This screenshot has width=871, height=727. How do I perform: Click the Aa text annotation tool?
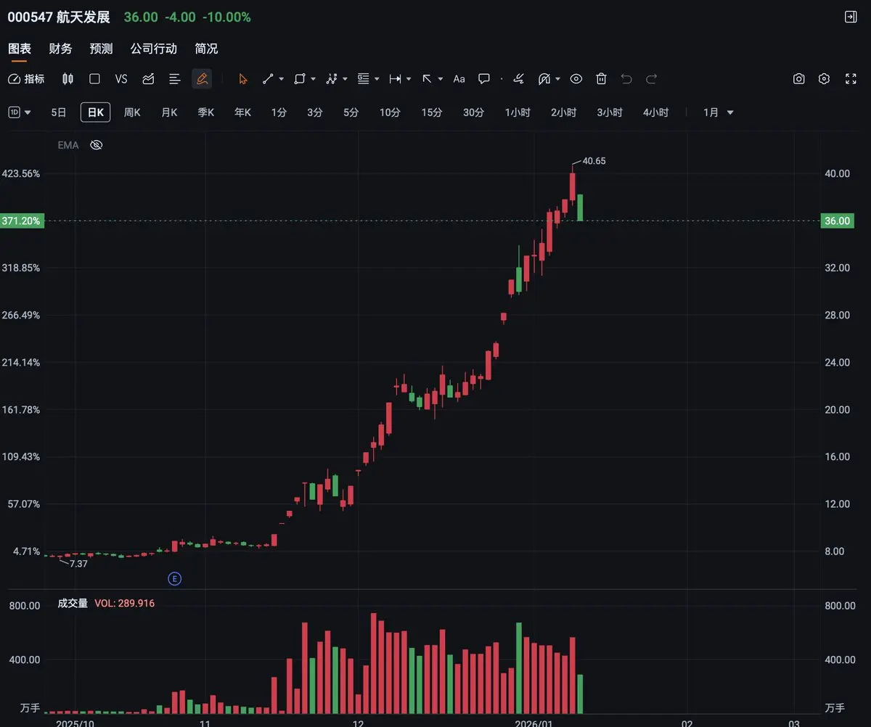click(459, 79)
